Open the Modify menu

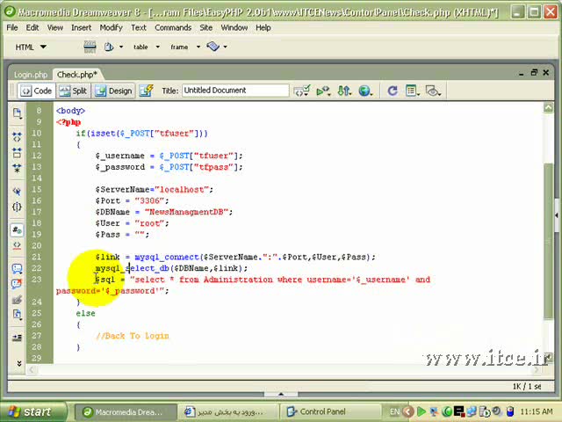(112, 27)
